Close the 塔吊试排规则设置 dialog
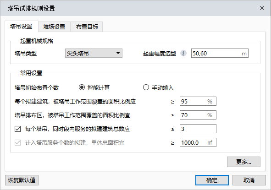The height and width of the screenshot is (190, 271). pyautogui.click(x=262, y=8)
